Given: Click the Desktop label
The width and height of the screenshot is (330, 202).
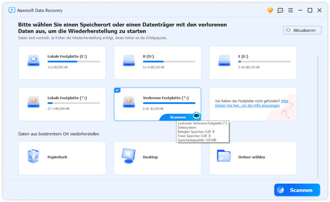Looking at the screenshot, I should pyautogui.click(x=150, y=157).
